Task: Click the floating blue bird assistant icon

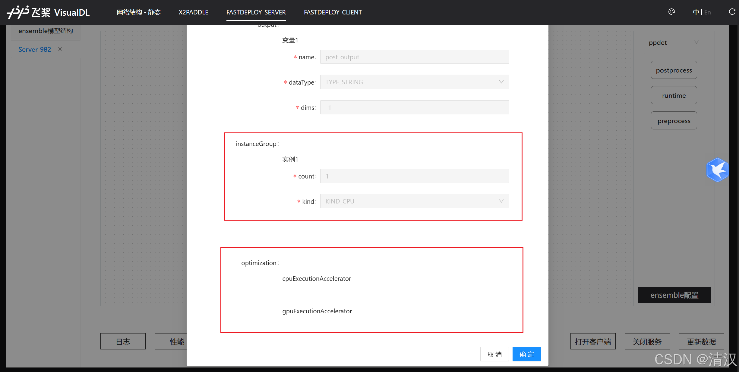Action: pyautogui.click(x=718, y=170)
